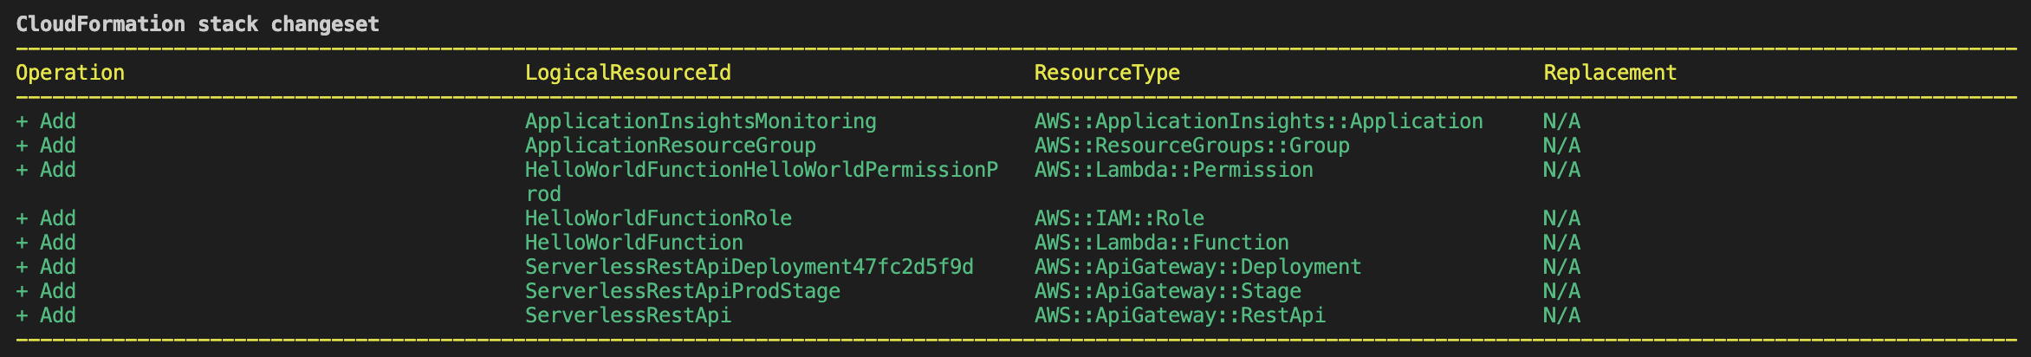Click the CloudFormation stack changeset title
Screen dimensions: 2031x357
click(x=198, y=24)
